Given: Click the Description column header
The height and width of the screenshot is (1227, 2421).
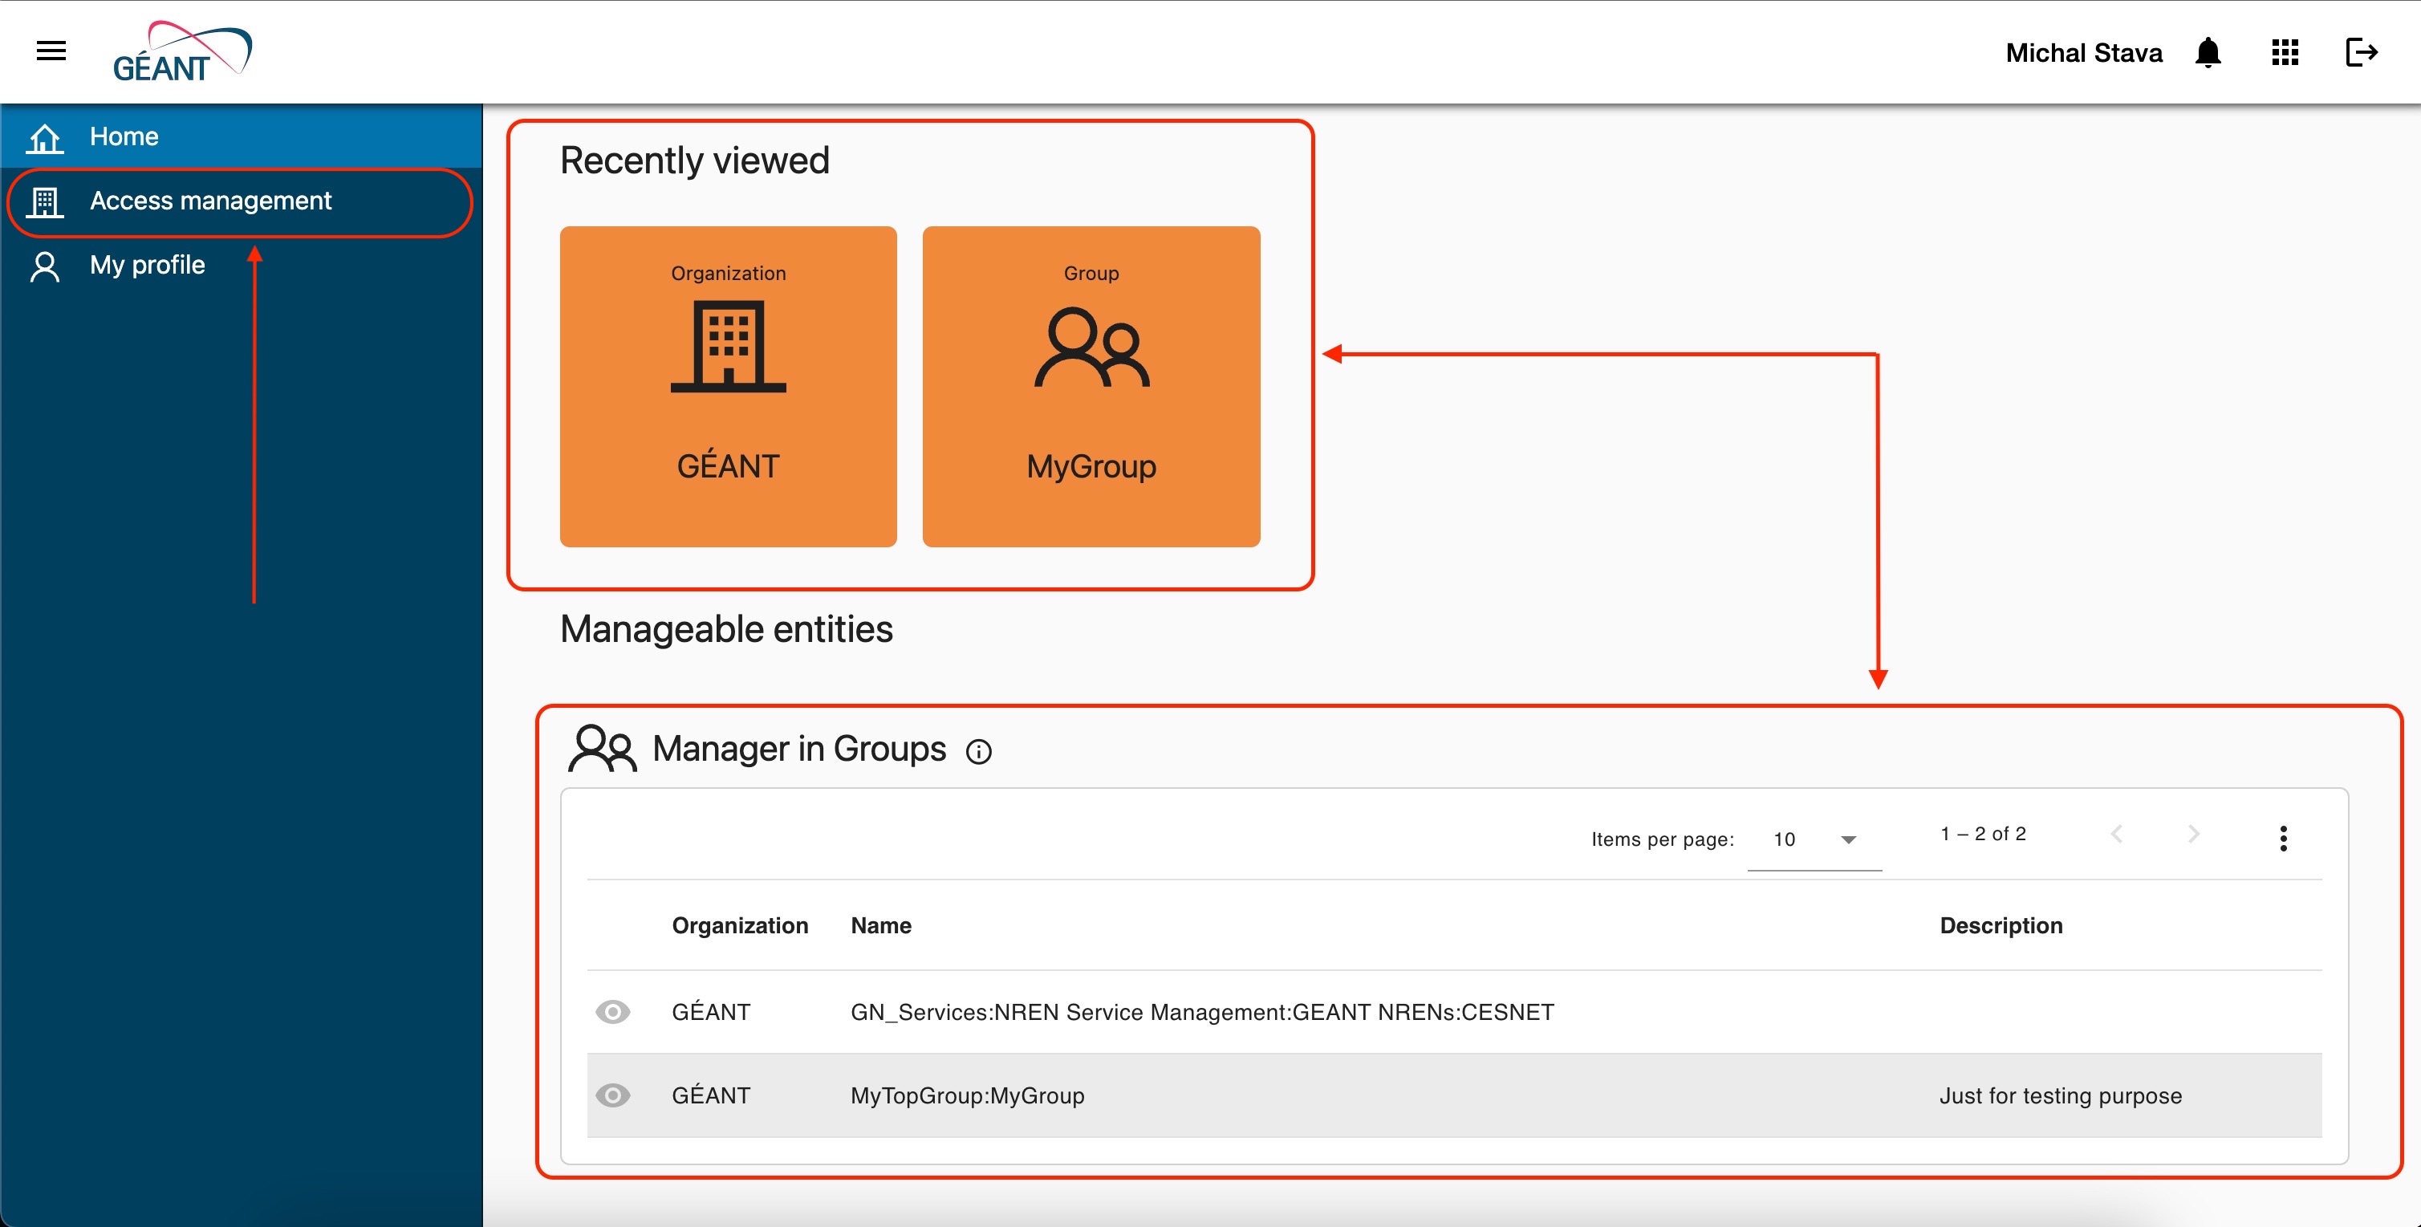Looking at the screenshot, I should coord(2001,925).
